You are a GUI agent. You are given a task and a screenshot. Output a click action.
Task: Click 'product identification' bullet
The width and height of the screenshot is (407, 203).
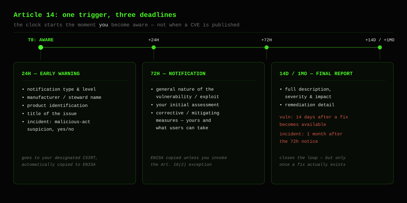tap(55, 106)
